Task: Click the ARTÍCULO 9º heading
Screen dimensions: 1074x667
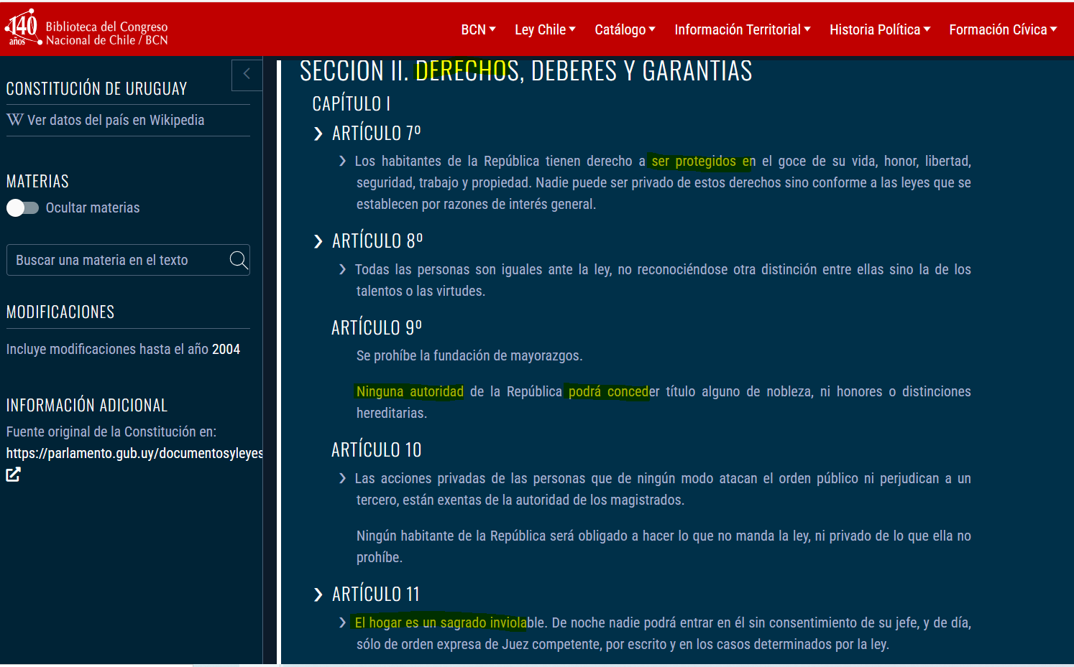Action: pos(377,327)
